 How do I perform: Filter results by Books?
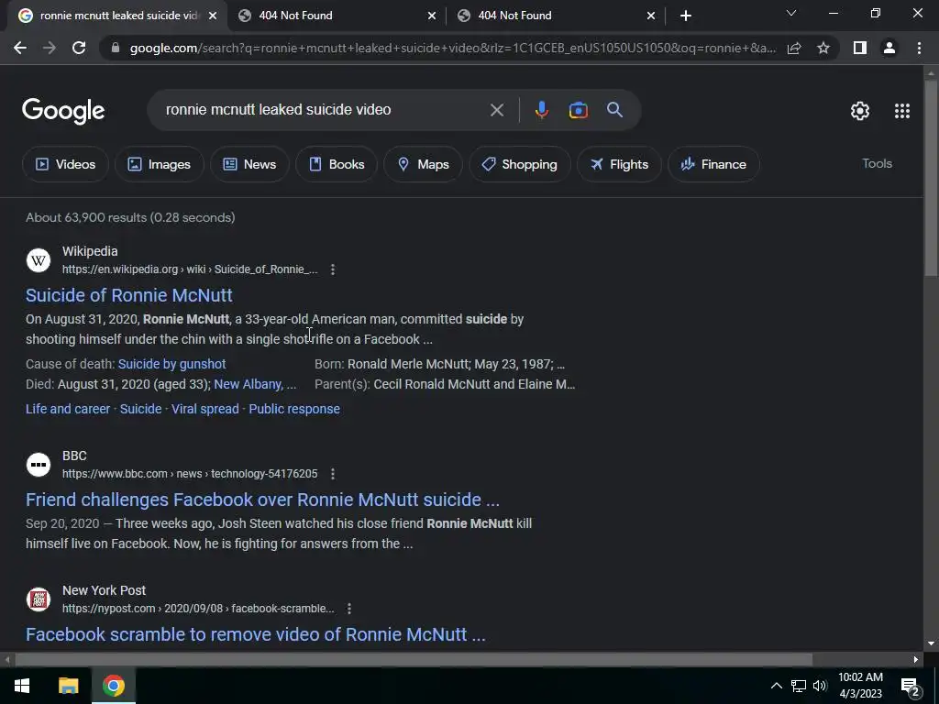click(x=337, y=164)
